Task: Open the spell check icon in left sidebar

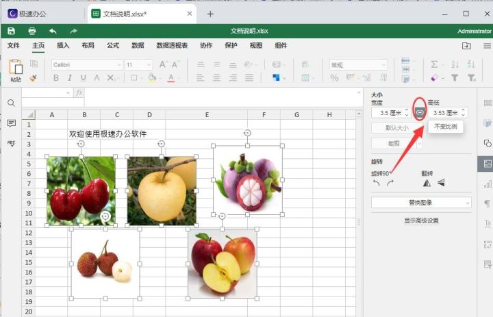Action: click(11, 143)
